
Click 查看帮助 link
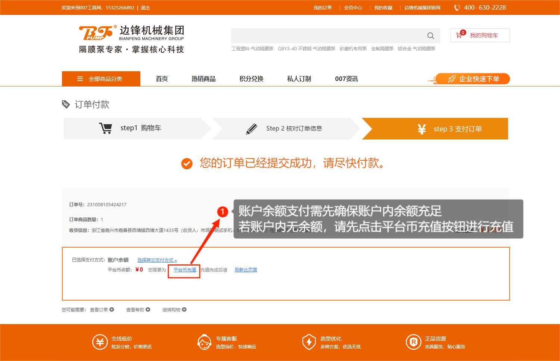[135, 310]
